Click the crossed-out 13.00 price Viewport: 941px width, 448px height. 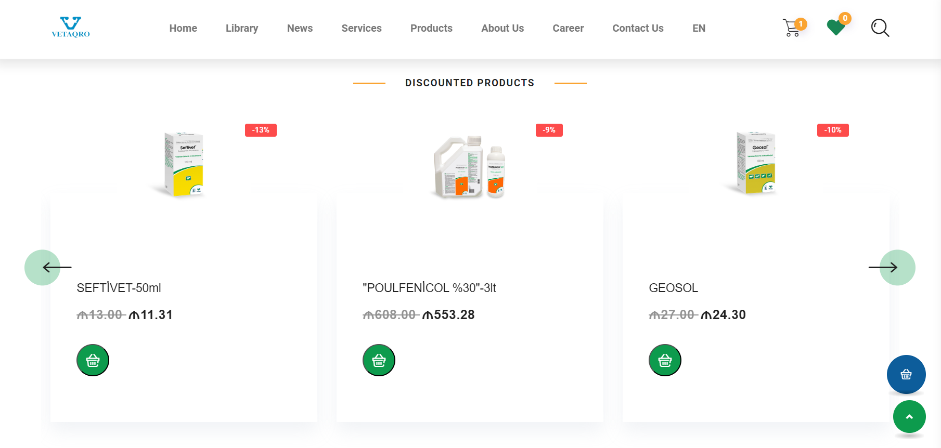pyautogui.click(x=100, y=315)
